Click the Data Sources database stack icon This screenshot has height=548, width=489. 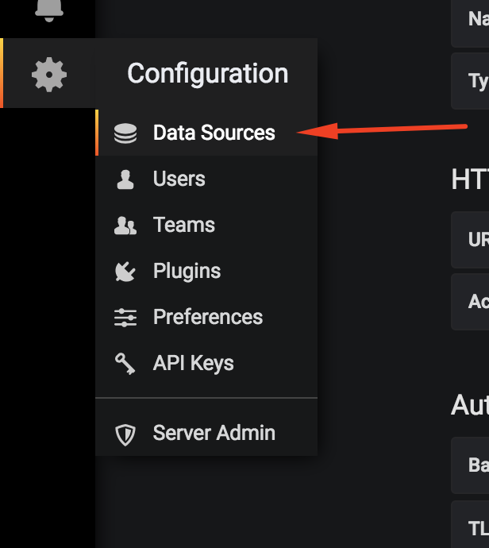125,133
